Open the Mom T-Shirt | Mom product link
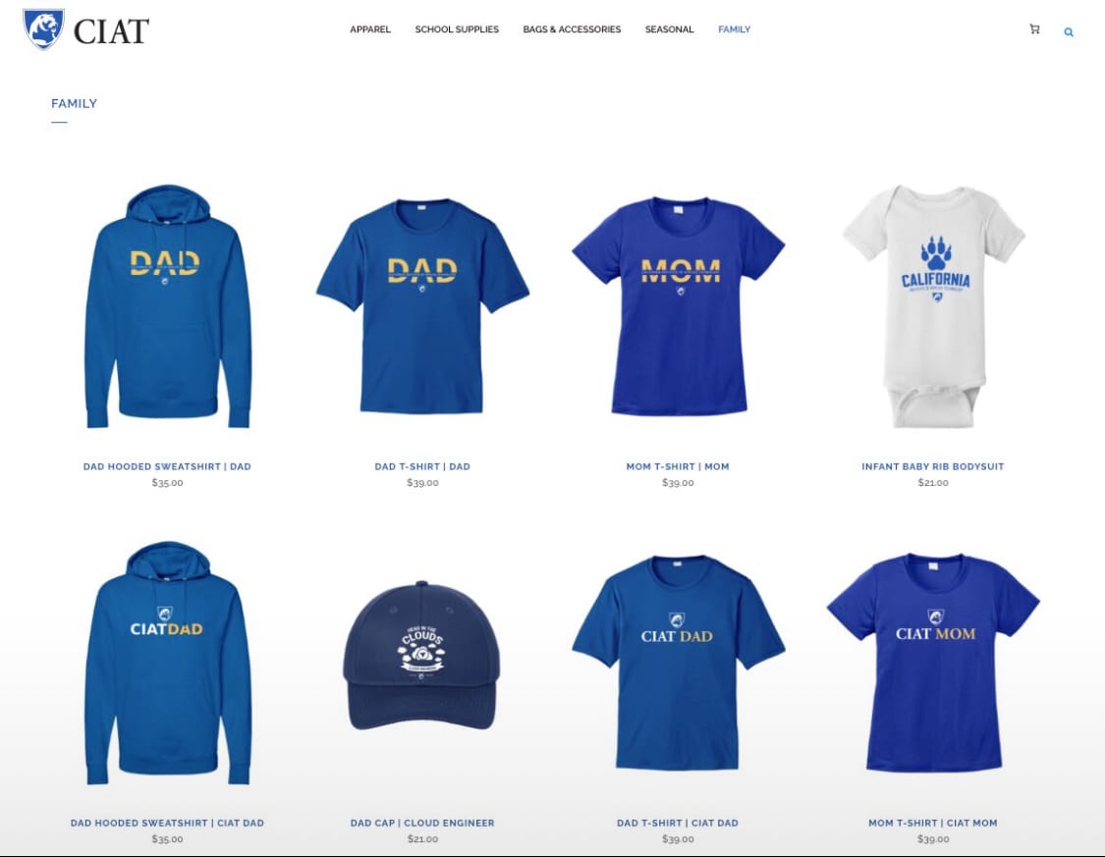Screen dimensions: 1105x857 click(x=678, y=466)
